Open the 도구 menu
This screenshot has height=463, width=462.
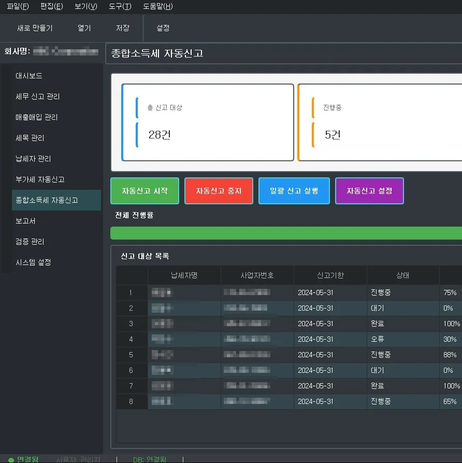[x=119, y=7]
